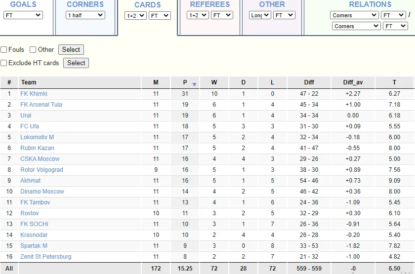
Task: Sort by the L column header
Action: tap(272, 82)
